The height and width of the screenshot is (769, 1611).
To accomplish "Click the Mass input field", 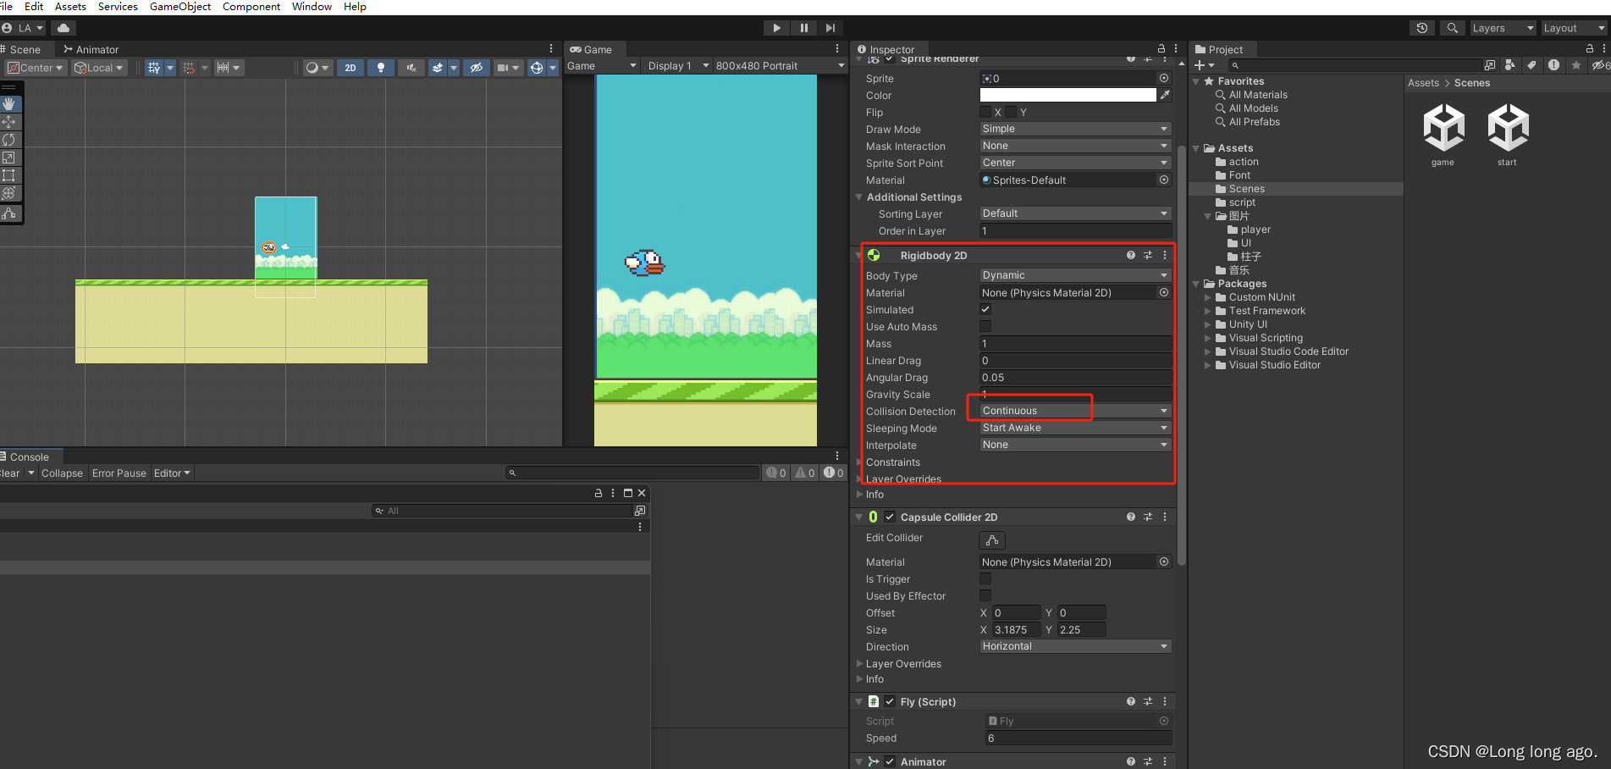I will (1075, 343).
